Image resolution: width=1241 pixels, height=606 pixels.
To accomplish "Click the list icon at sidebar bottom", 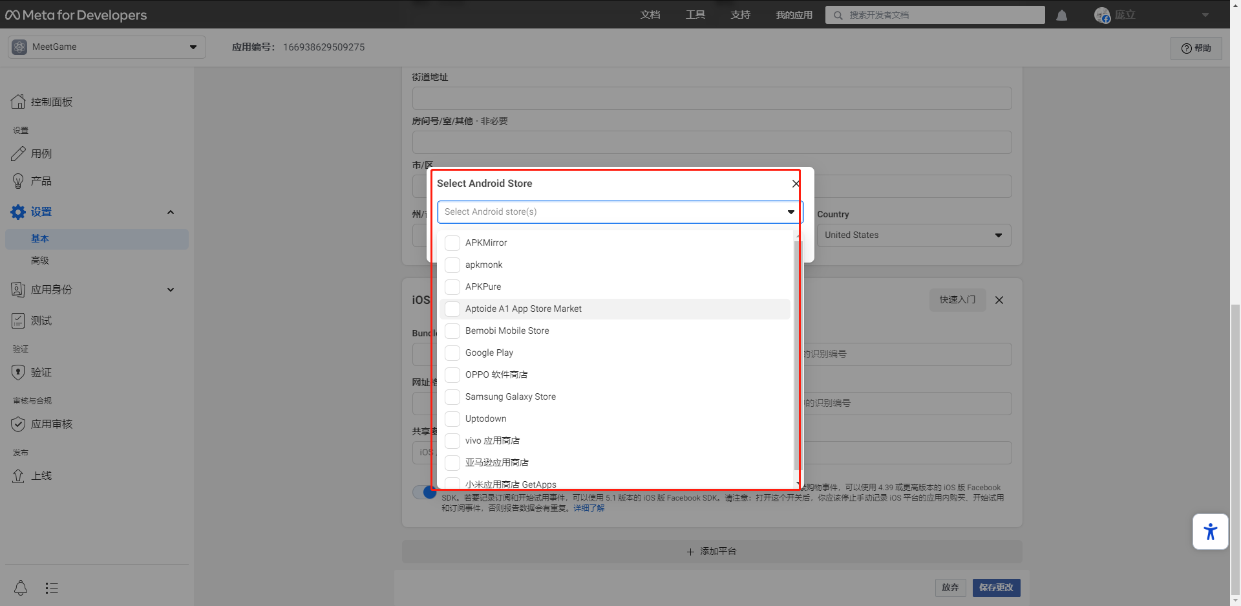I will pos(52,588).
